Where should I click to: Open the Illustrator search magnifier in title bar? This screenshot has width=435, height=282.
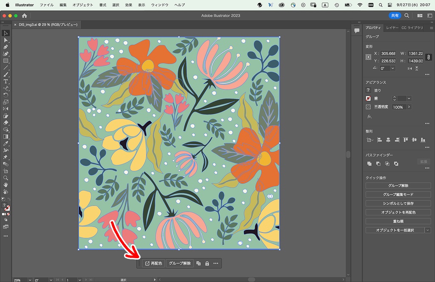[x=407, y=16]
